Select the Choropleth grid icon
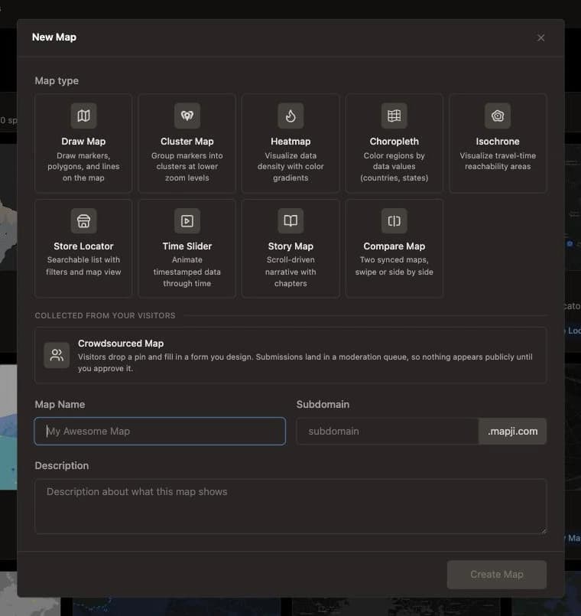581x616 pixels. pos(394,116)
